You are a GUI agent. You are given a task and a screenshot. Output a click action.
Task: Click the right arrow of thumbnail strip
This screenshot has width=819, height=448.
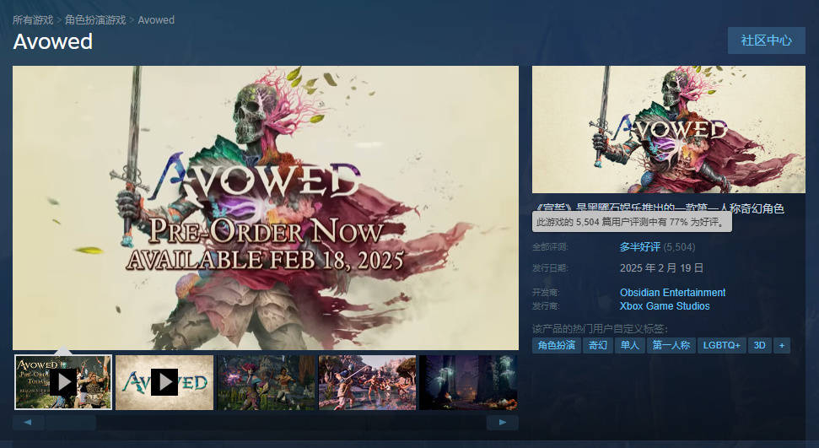[502, 423]
